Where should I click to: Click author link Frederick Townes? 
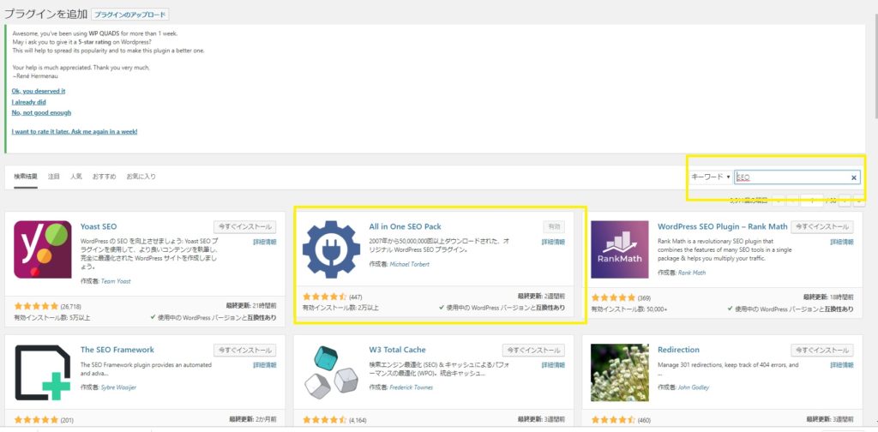point(411,387)
